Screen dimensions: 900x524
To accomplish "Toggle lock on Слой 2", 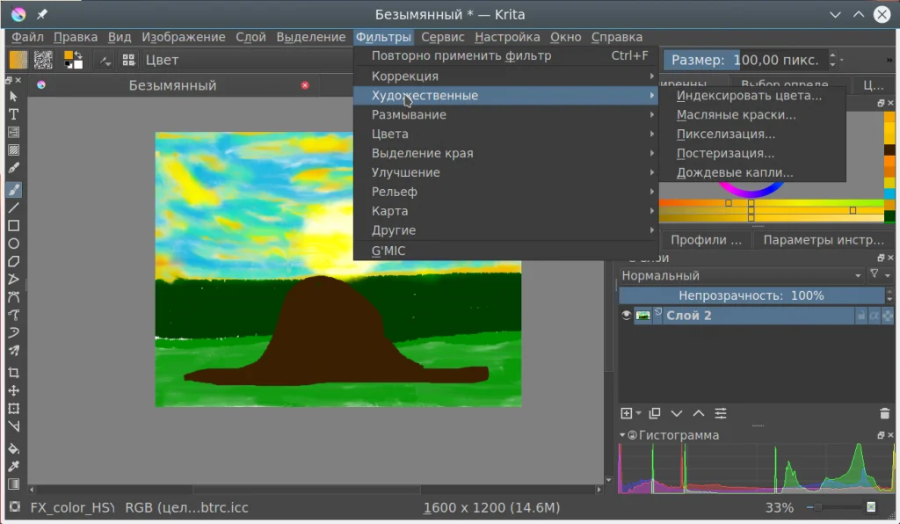I will pos(860,316).
